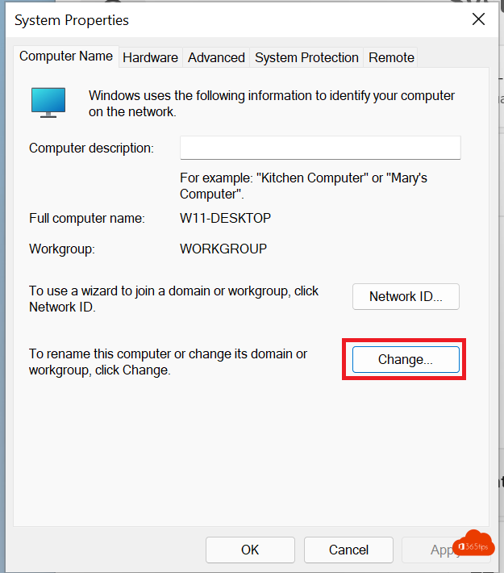504x573 pixels.
Task: Open the Network ID wizard button
Action: coord(406,296)
